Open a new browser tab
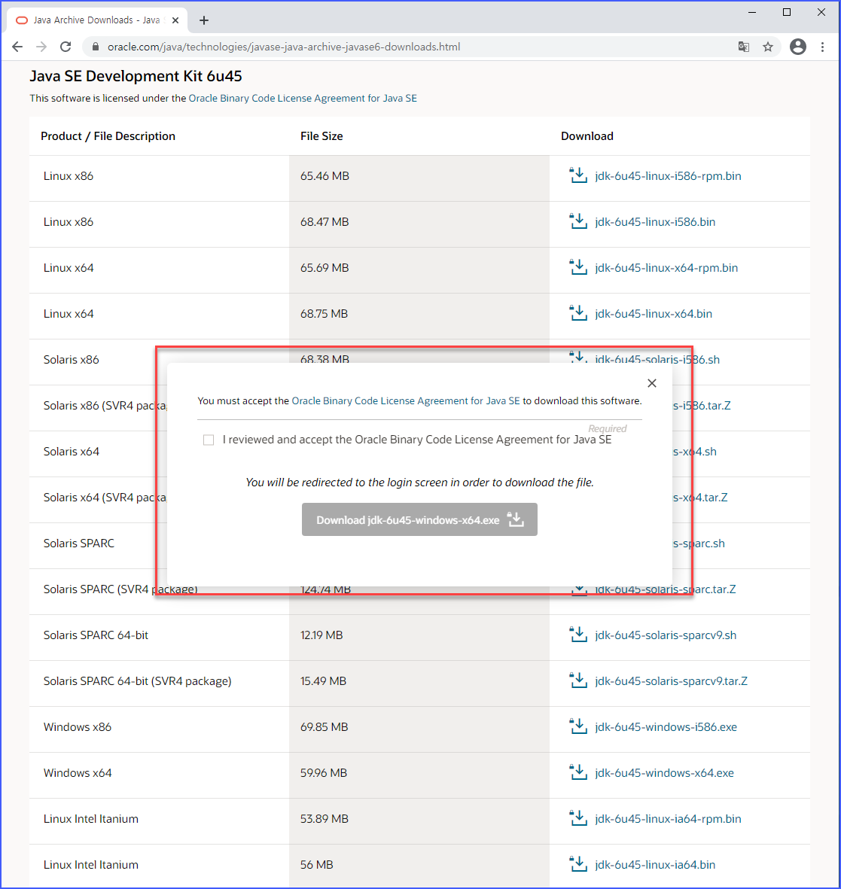The width and height of the screenshot is (841, 889). tap(204, 20)
